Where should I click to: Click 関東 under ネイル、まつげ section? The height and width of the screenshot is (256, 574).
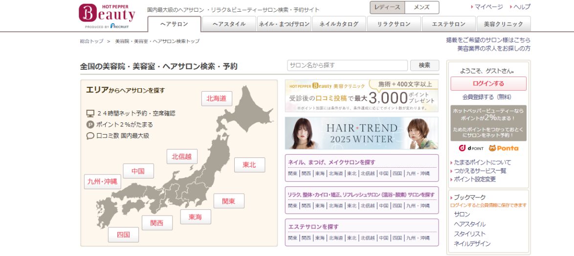pos(292,174)
